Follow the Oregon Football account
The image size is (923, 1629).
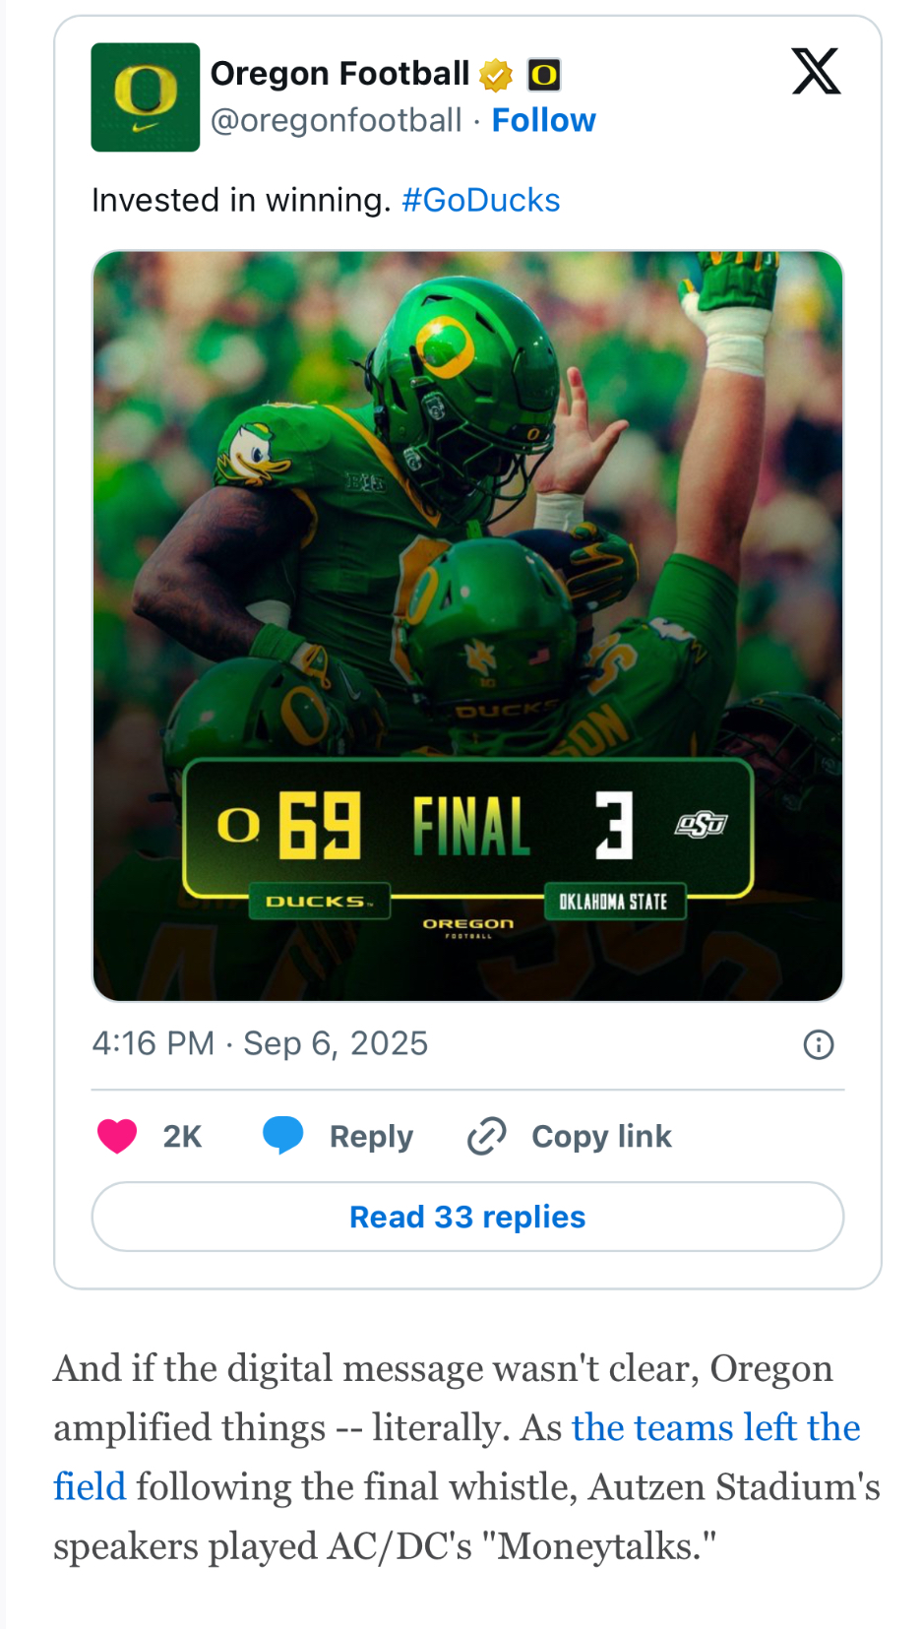[x=543, y=120]
